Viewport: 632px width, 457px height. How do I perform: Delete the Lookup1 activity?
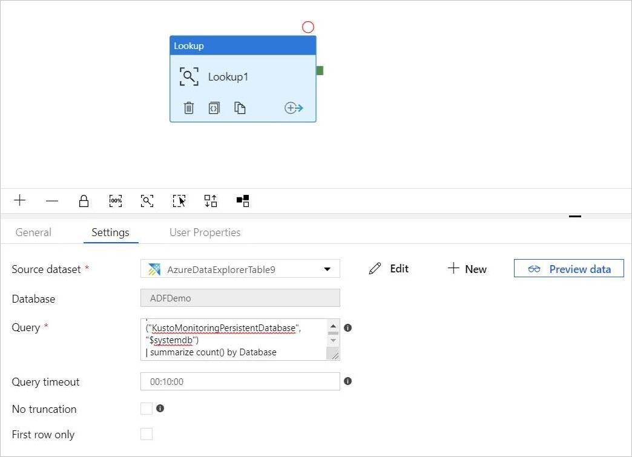pyautogui.click(x=188, y=107)
